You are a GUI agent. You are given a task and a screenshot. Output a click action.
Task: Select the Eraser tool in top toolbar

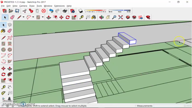coord(12,17)
